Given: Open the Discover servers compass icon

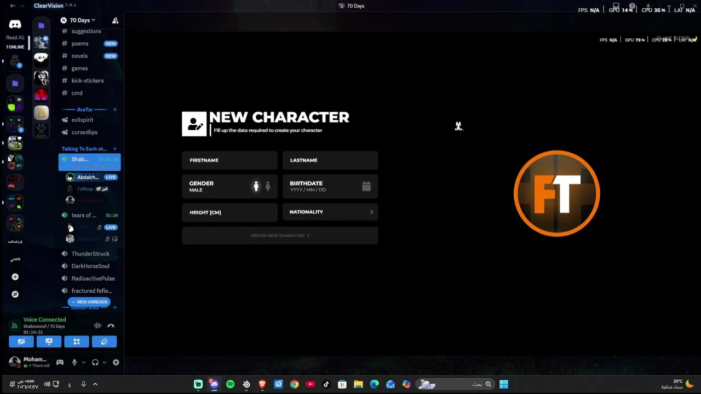Looking at the screenshot, I should (15, 294).
